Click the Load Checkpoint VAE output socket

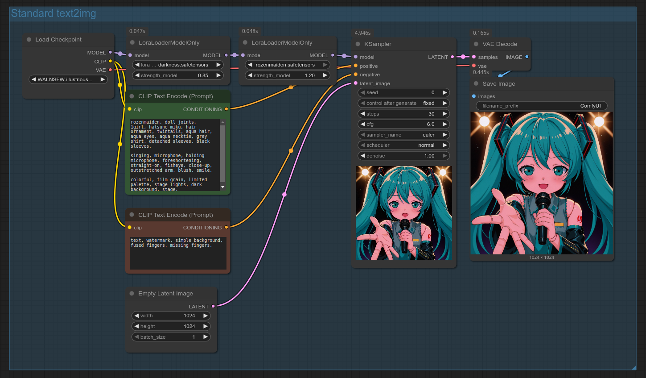click(111, 70)
